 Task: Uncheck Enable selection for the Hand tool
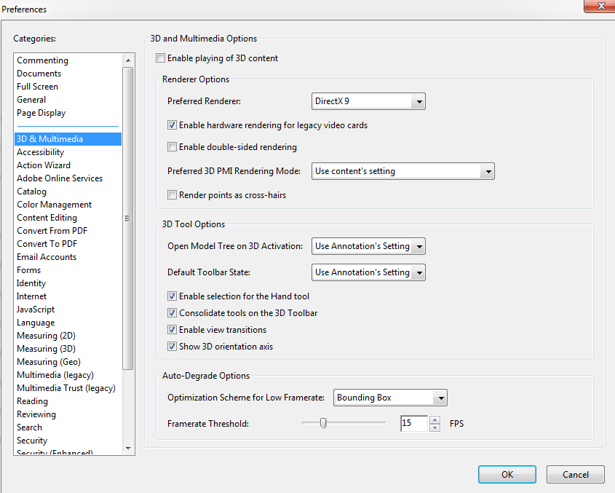pyautogui.click(x=172, y=296)
